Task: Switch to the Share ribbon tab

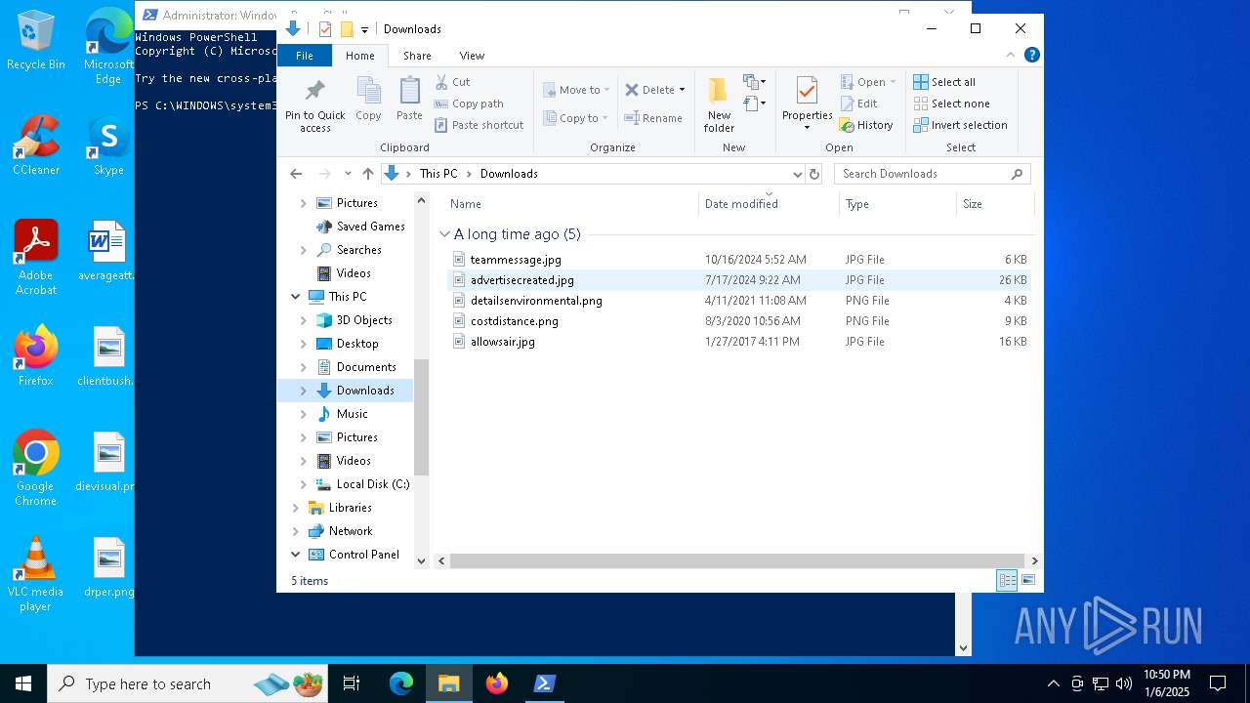Action: [417, 56]
